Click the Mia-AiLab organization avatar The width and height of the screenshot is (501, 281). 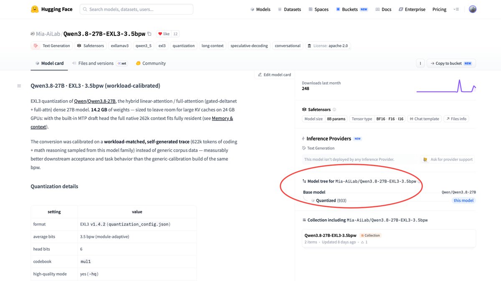(x=33, y=34)
